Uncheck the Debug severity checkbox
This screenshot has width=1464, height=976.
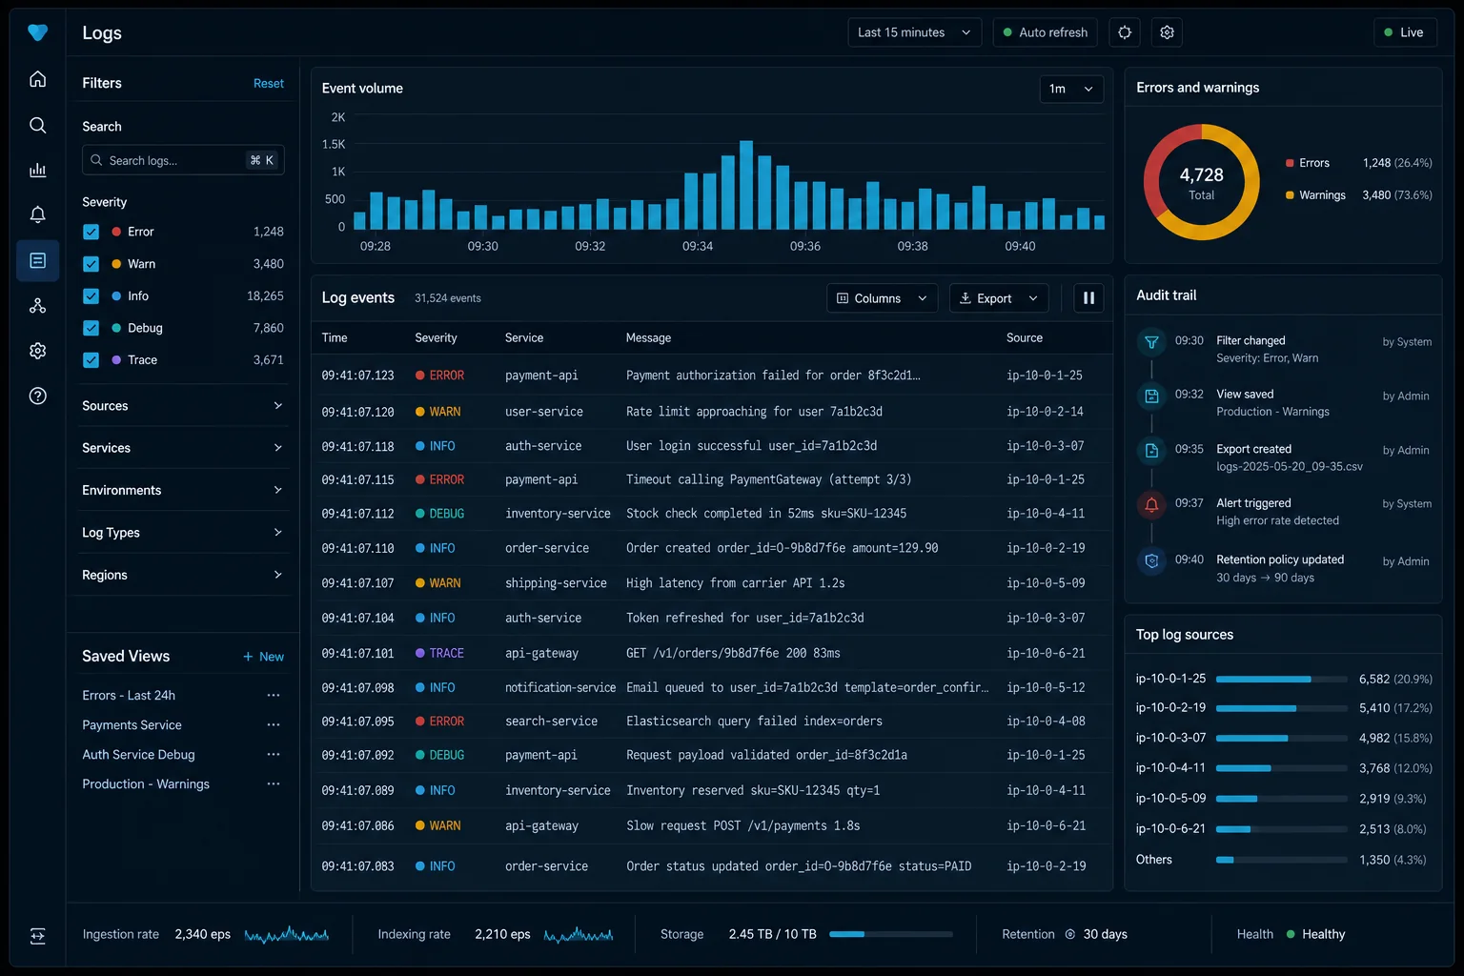tap(91, 328)
